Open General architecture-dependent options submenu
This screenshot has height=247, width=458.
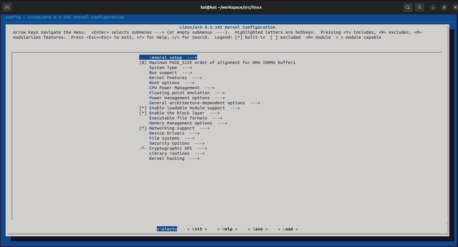click(204, 103)
